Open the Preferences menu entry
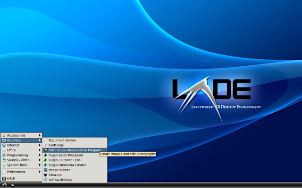 click(x=21, y=172)
